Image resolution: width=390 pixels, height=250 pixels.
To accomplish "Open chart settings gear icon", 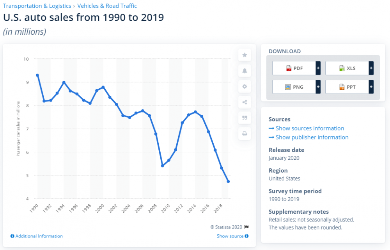I will [x=245, y=87].
